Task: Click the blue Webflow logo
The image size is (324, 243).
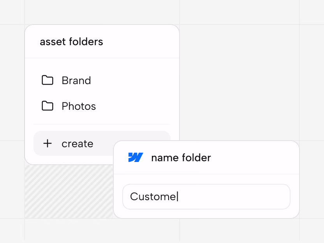Action: (x=136, y=157)
